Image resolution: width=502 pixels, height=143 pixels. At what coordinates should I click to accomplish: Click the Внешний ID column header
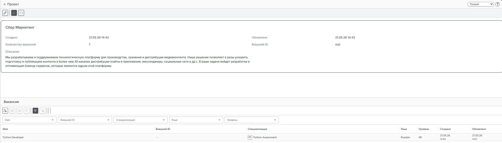coord(163,129)
